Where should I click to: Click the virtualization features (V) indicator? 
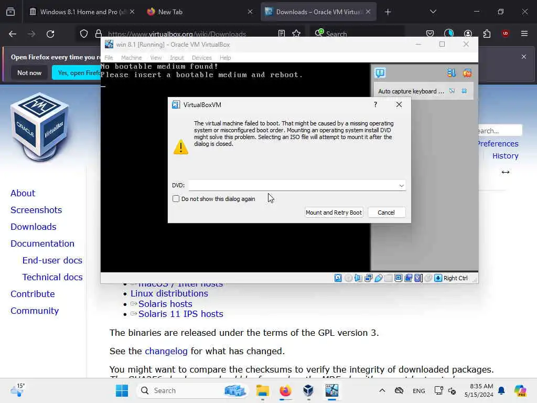pyautogui.click(x=418, y=278)
